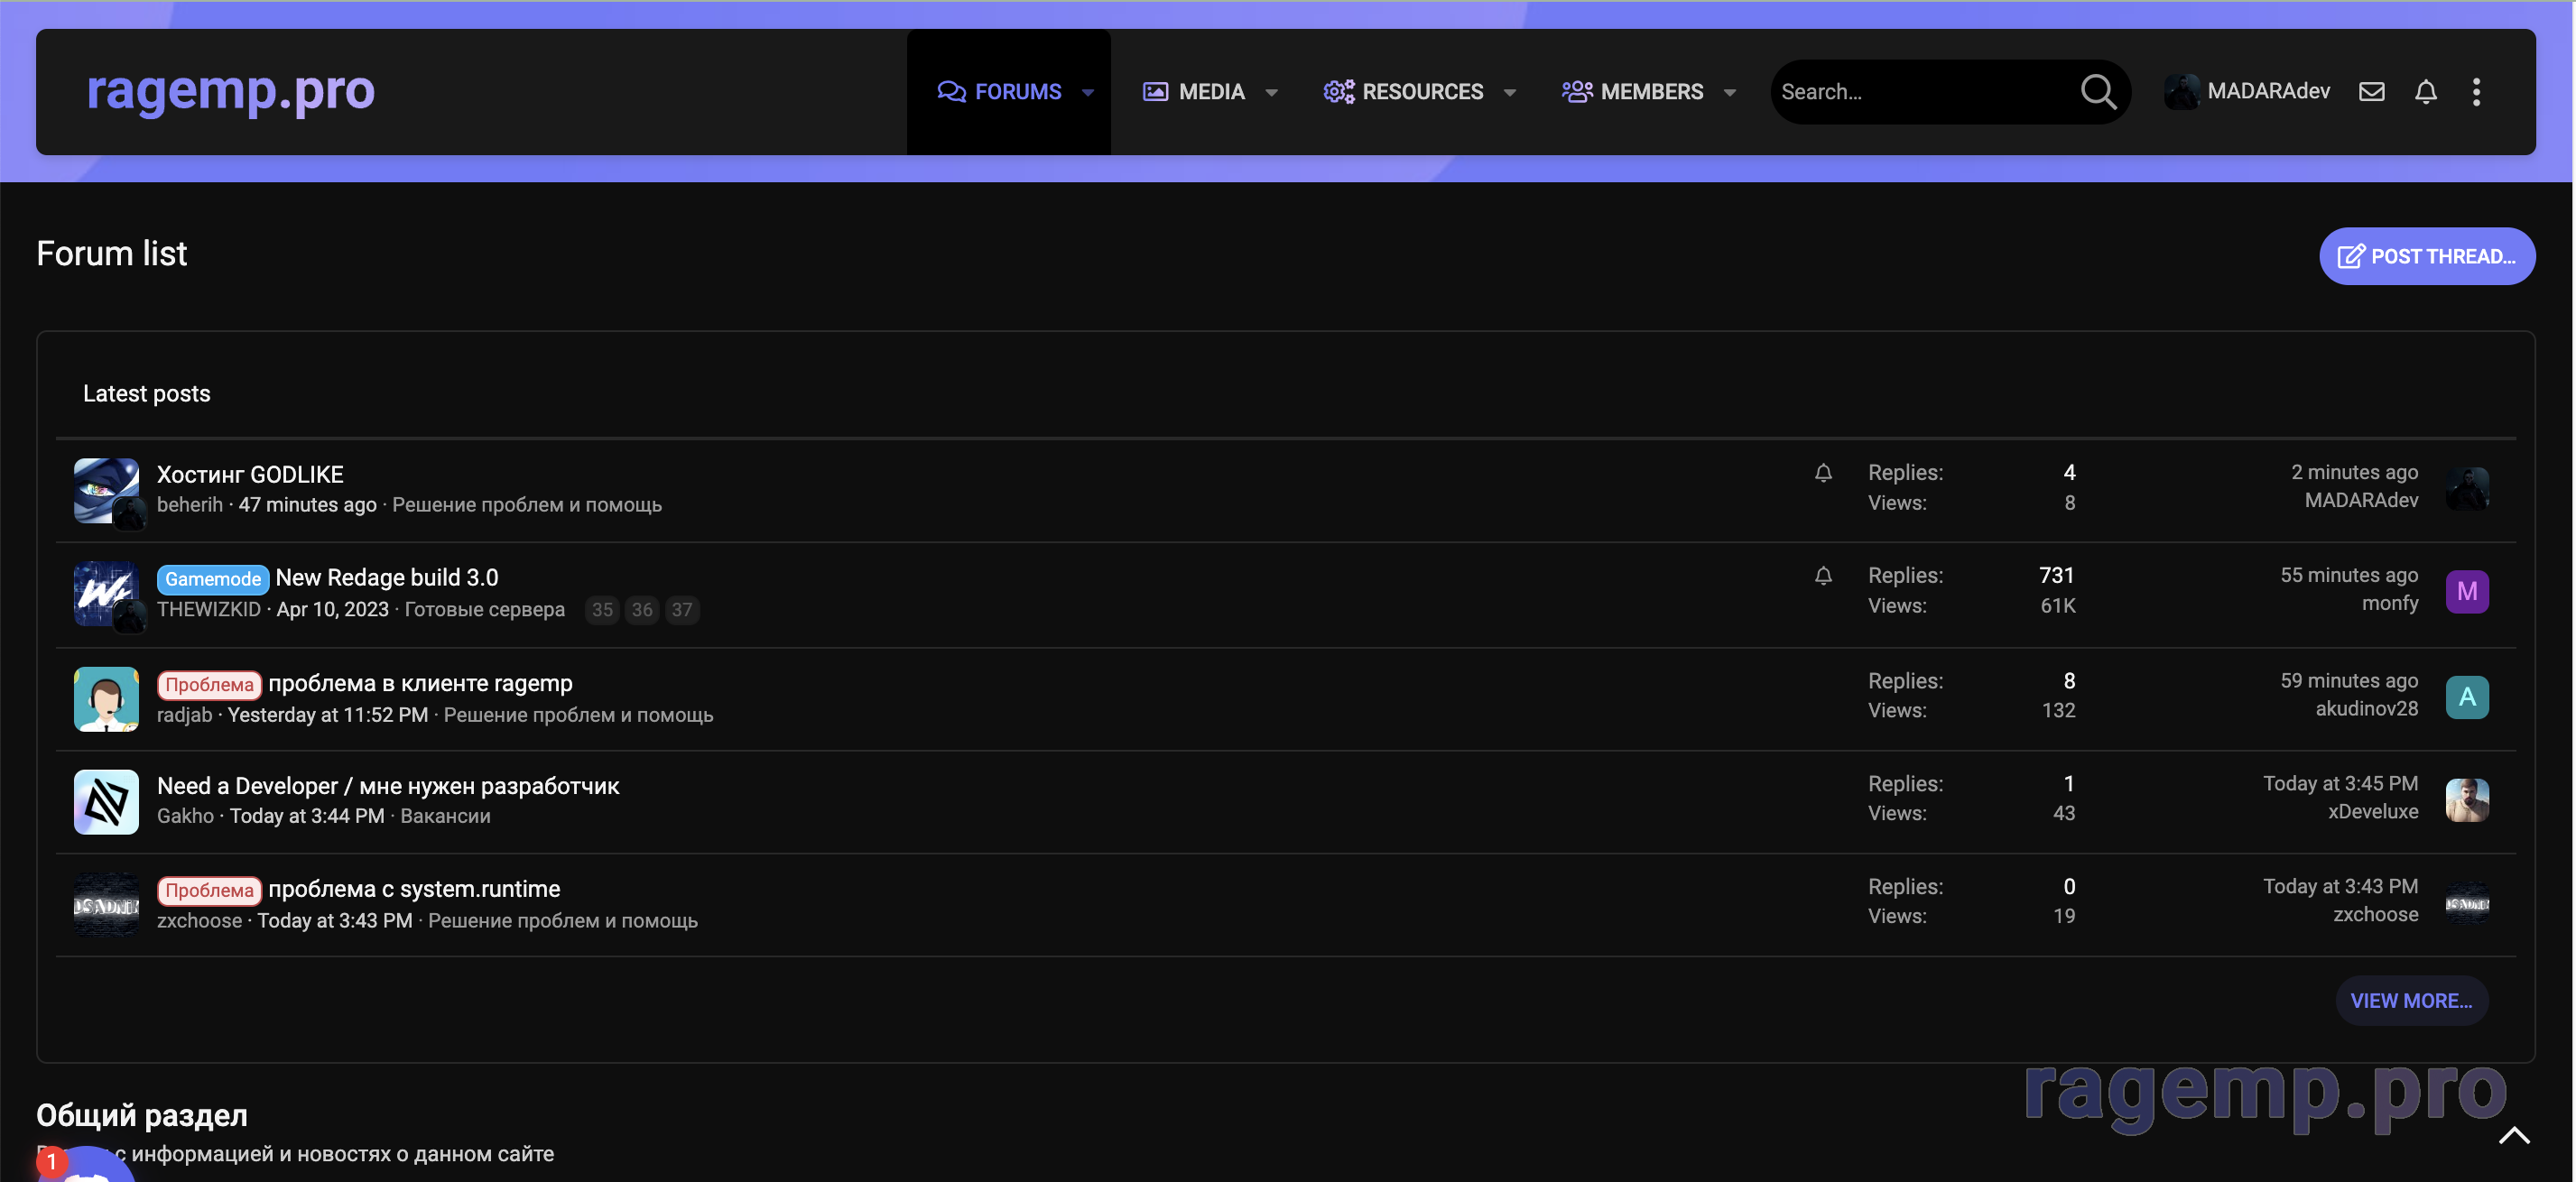The height and width of the screenshot is (1182, 2576).
Task: Open the Members menu
Action: (x=1632, y=92)
